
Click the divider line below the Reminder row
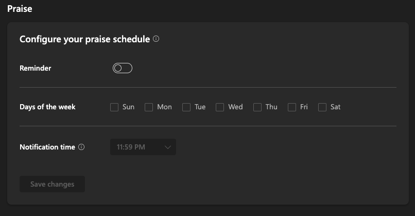(207, 88)
